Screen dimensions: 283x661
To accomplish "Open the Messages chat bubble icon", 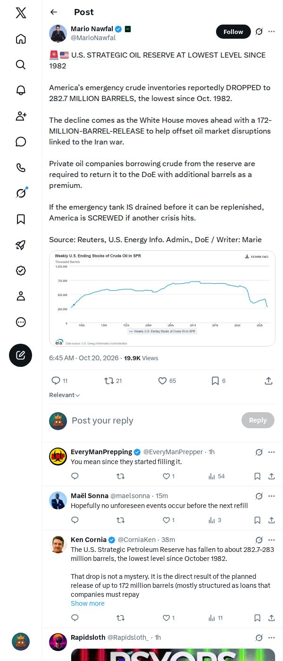I will point(21,142).
